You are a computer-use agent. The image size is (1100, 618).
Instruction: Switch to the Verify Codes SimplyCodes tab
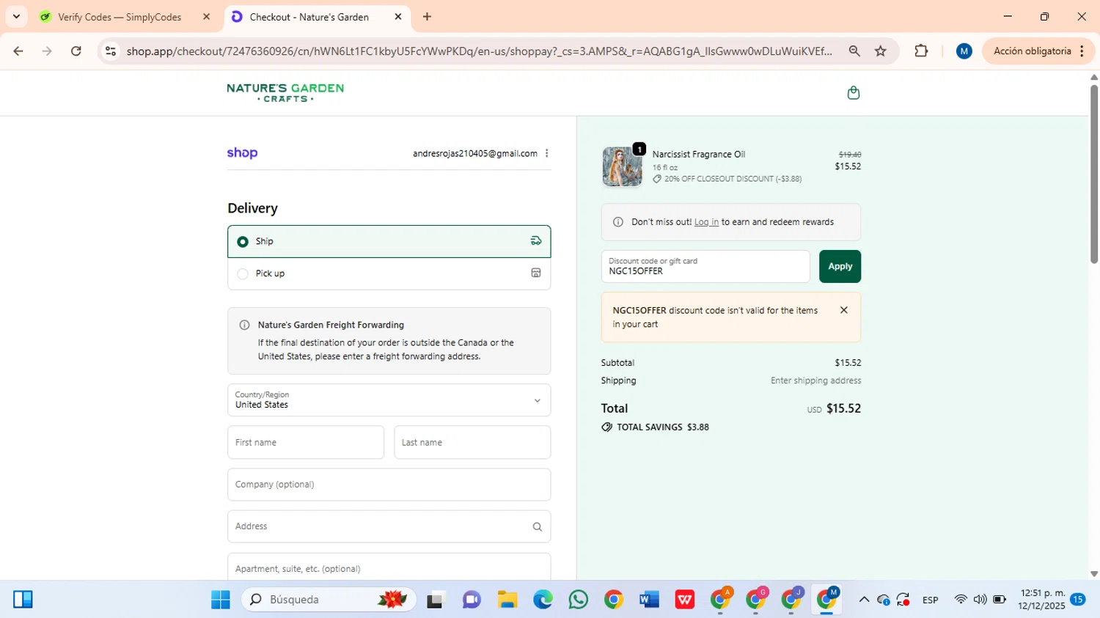coord(124,17)
